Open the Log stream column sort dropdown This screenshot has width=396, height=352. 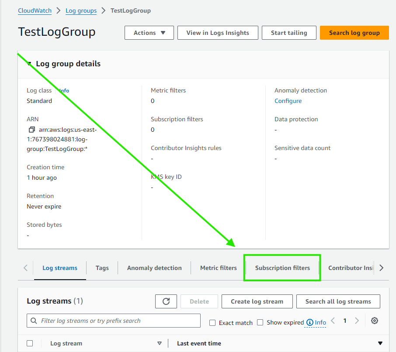click(160, 343)
